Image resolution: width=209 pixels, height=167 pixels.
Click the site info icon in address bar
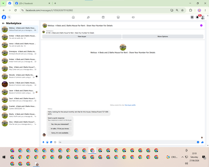point(23,10)
